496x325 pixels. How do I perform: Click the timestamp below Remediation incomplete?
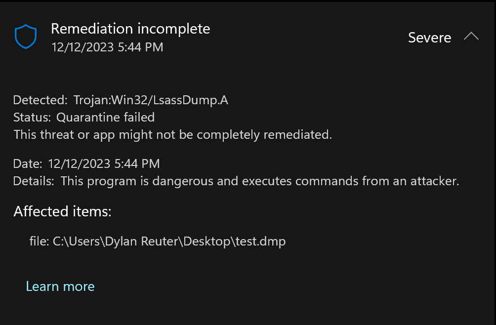pos(107,47)
